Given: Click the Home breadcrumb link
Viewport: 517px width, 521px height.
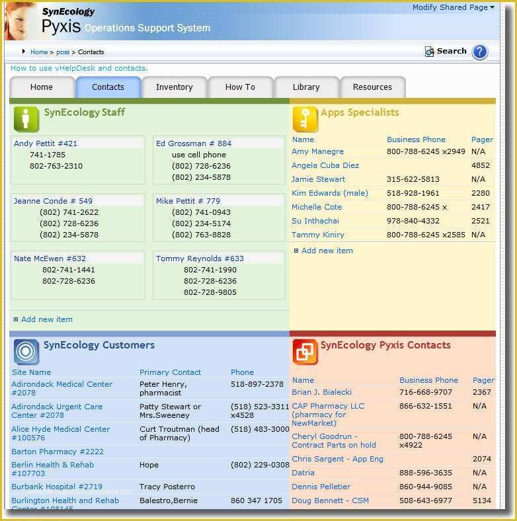Looking at the screenshot, I should coord(39,52).
